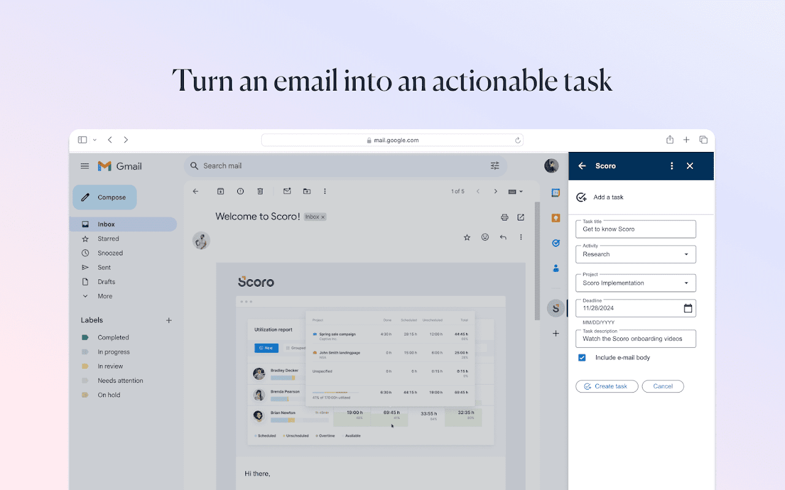
Task: Open Google Calendar side panel icon
Action: tap(556, 193)
